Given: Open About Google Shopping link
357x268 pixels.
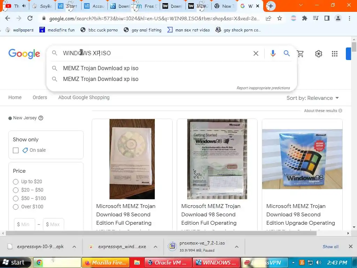Looking at the screenshot, I should [x=84, y=98].
